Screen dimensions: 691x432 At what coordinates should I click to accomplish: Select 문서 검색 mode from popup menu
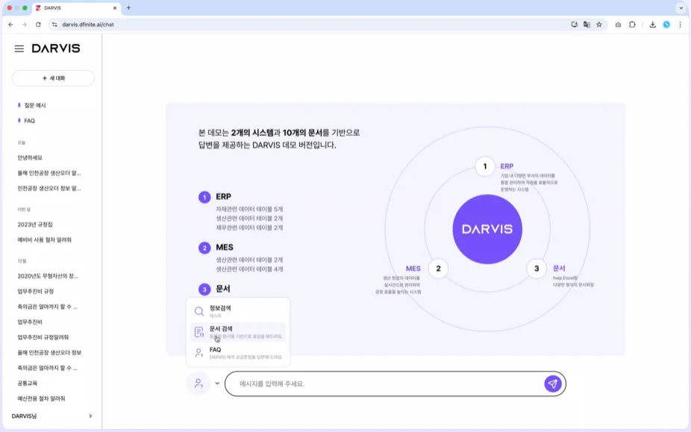(238, 332)
